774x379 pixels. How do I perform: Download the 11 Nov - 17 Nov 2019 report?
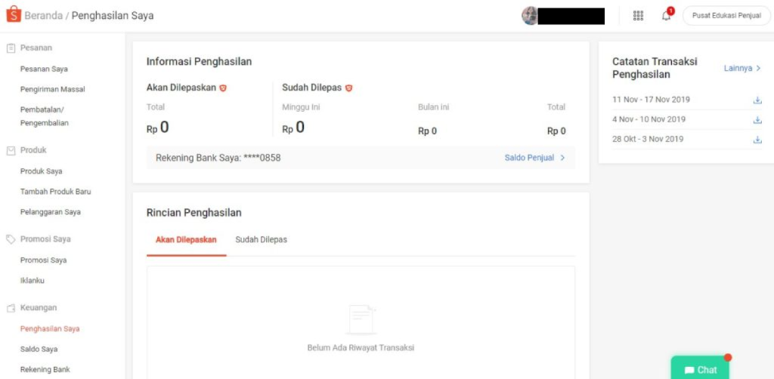pyautogui.click(x=757, y=100)
